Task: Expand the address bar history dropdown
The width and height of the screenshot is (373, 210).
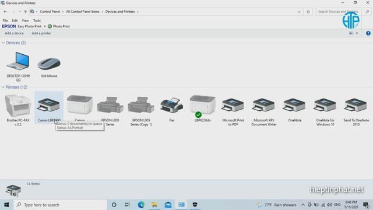Action: click(299, 12)
